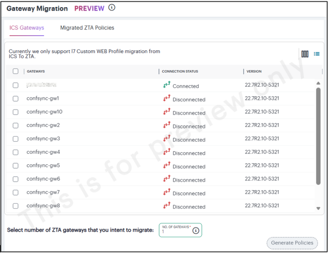Select the confsync-gw8 checkbox

pyautogui.click(x=16, y=206)
